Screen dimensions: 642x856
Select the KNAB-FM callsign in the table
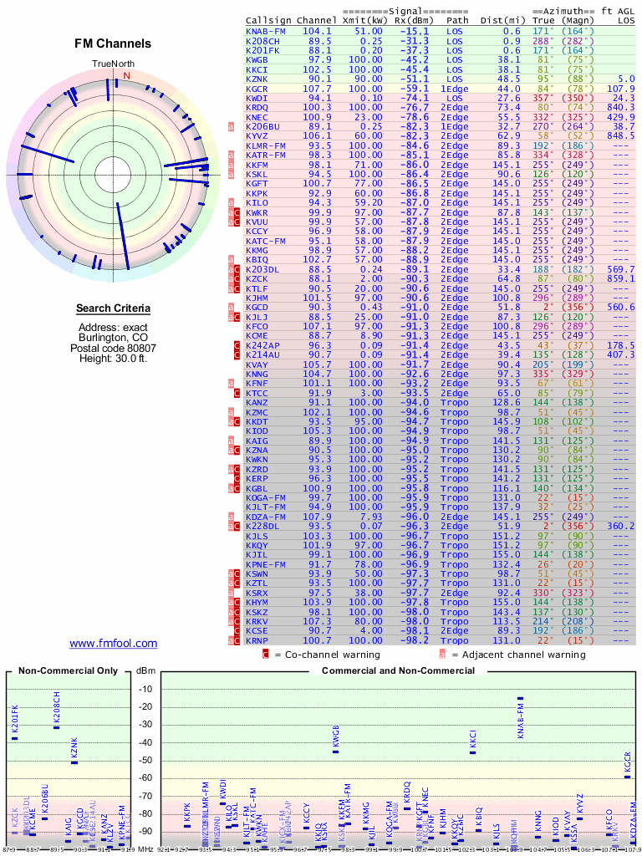266,31
